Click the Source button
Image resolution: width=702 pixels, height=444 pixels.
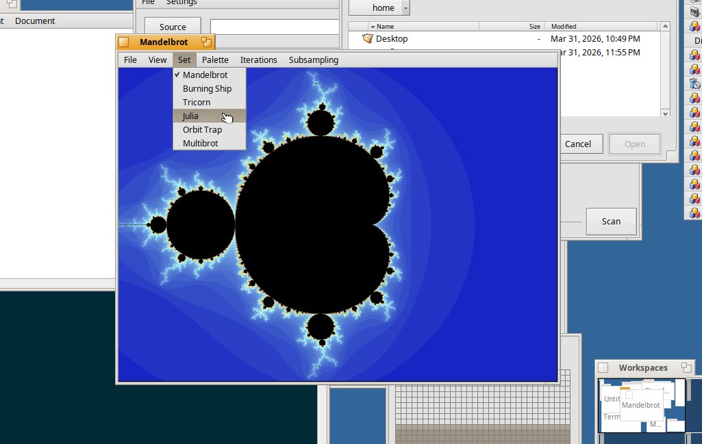pos(173,27)
